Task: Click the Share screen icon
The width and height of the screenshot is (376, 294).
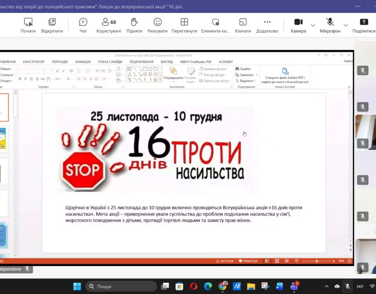Action: pyautogui.click(x=364, y=25)
